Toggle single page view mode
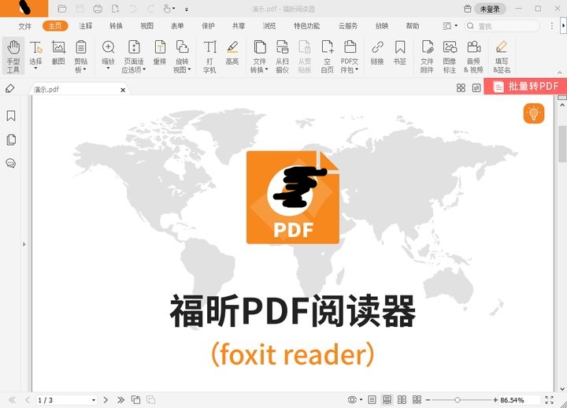Viewport: 567px width, 408px height. click(372, 399)
